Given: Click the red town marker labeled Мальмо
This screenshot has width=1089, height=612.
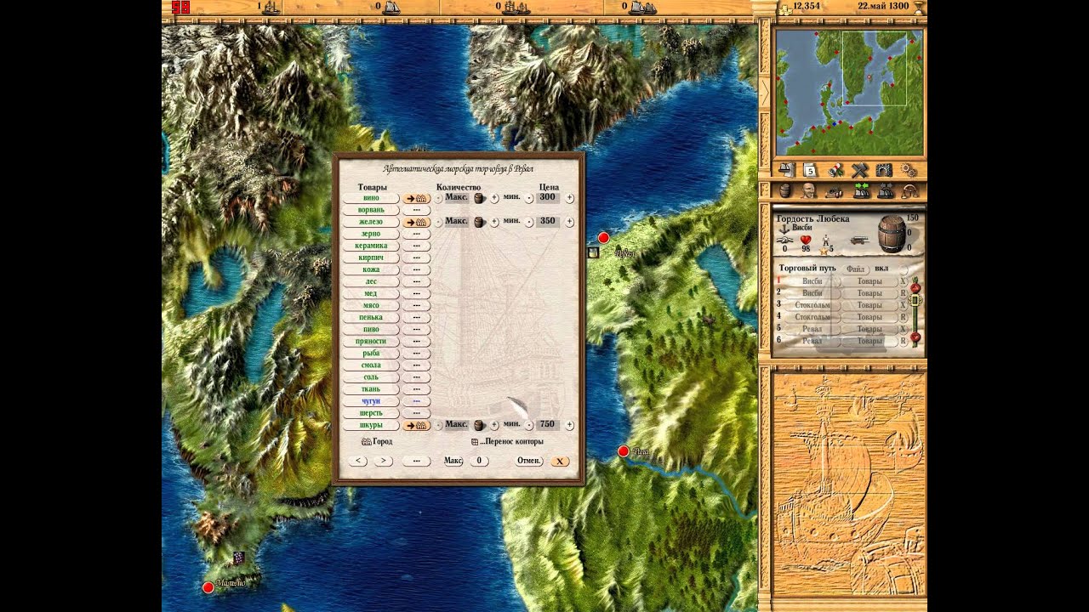Looking at the screenshot, I should (x=208, y=587).
